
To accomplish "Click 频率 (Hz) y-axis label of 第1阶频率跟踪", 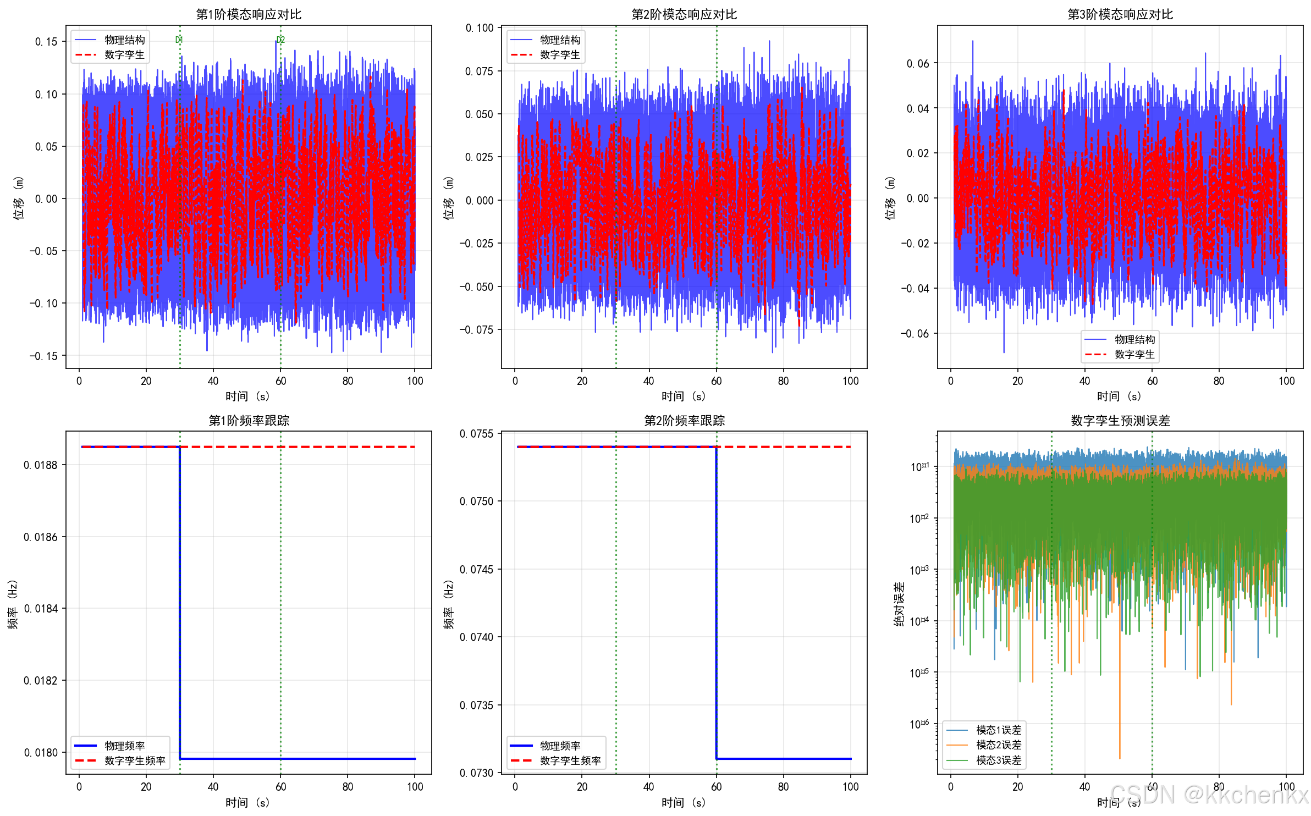I will pos(13,604).
